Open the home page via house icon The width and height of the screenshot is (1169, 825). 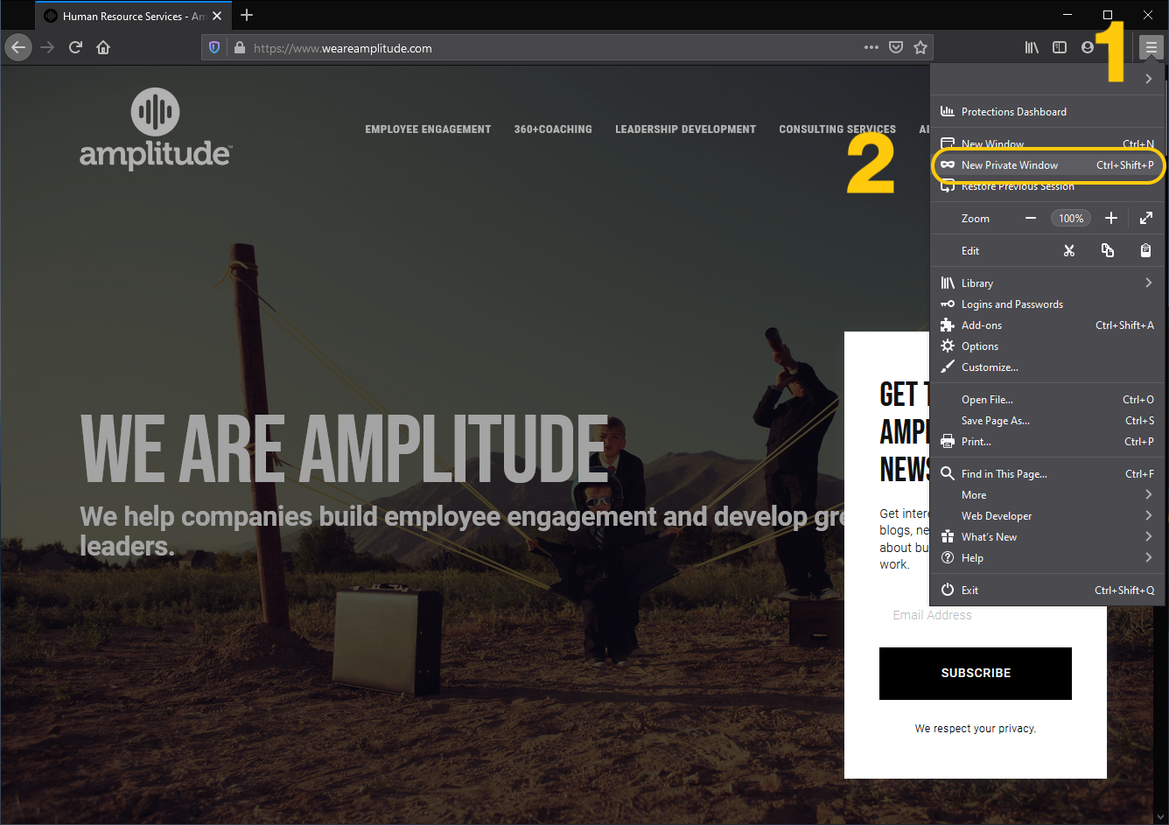tap(103, 47)
